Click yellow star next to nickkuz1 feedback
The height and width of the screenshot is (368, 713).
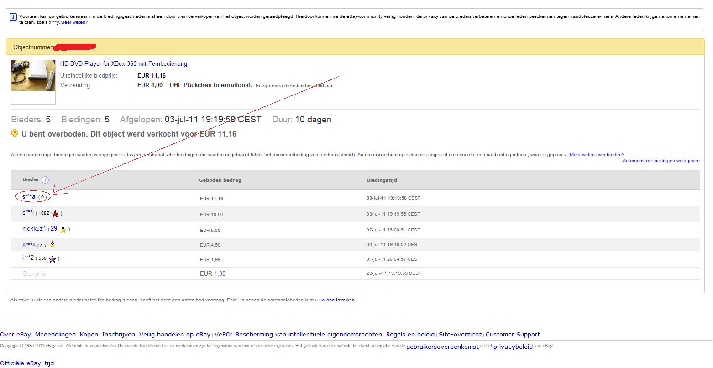tap(63, 230)
